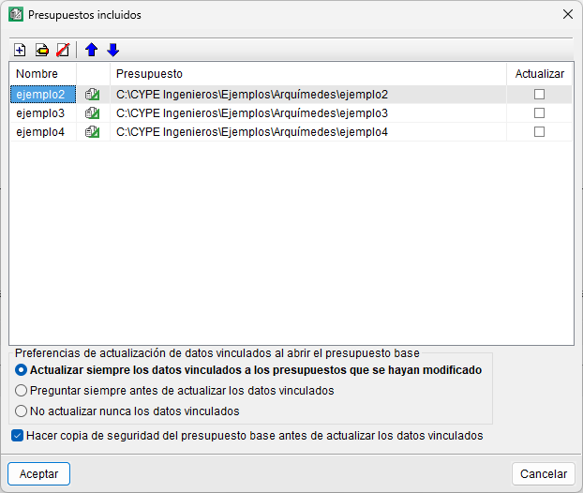Add a new included budget

20,50
